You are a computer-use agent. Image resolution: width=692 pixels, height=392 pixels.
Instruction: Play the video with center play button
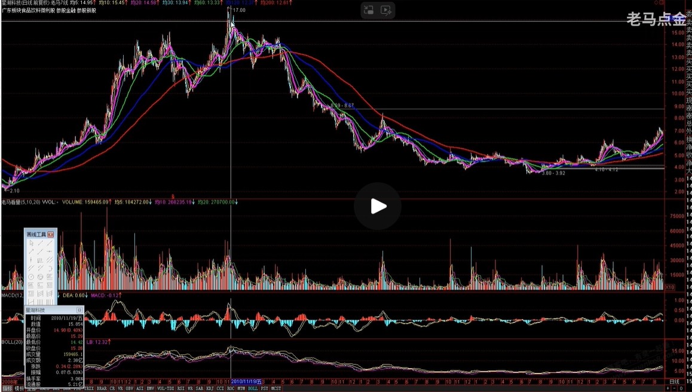377,206
